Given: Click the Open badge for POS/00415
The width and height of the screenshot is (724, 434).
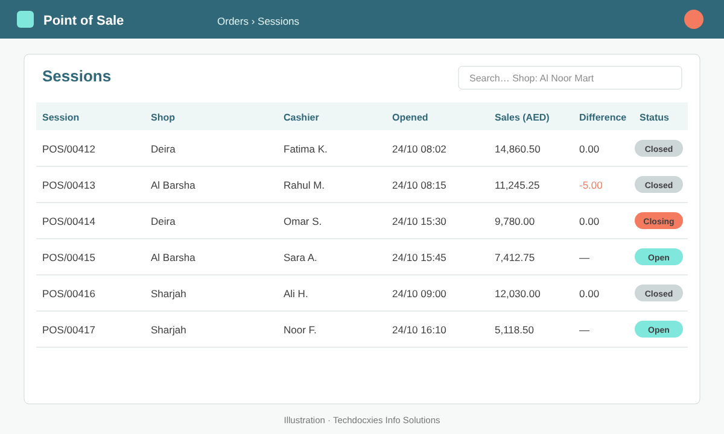Looking at the screenshot, I should tap(659, 257).
